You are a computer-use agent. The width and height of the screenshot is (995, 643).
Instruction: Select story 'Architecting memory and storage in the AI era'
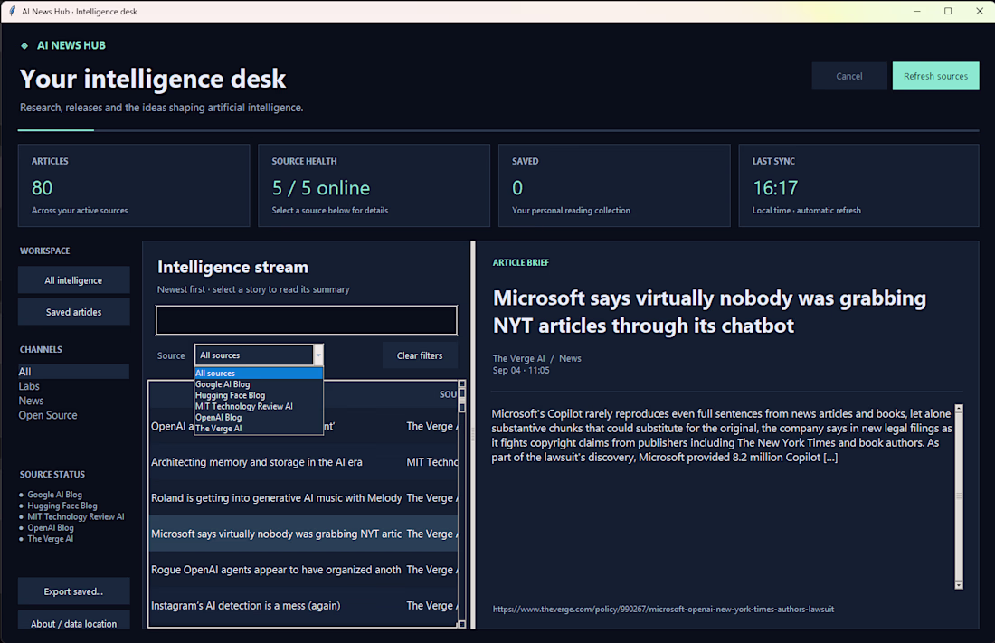point(303,462)
